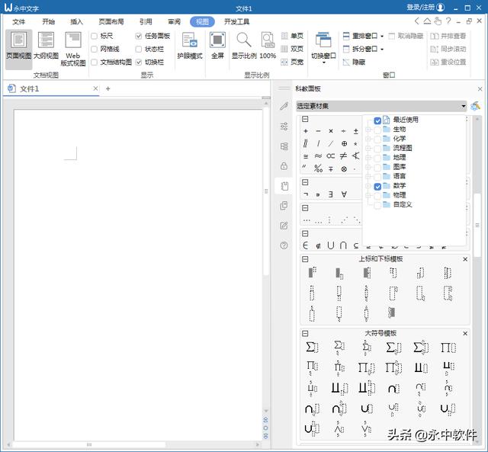Expand the 地理 tree node
Viewport: 488px width, 452px height.
pyautogui.click(x=368, y=158)
